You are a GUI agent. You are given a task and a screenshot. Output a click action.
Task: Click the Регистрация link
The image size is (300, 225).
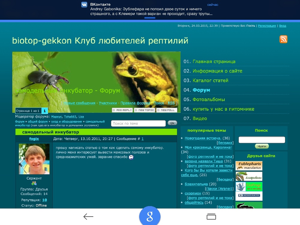point(267,26)
